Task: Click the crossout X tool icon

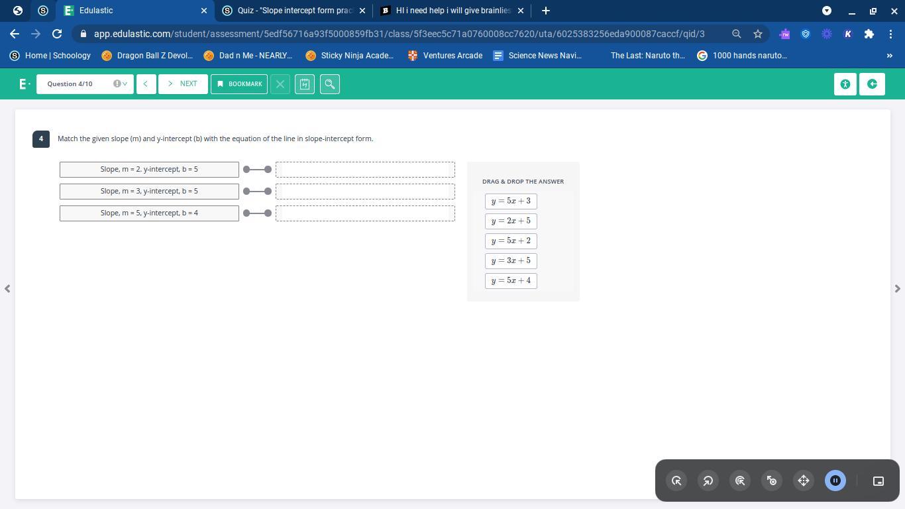Action: pos(280,84)
